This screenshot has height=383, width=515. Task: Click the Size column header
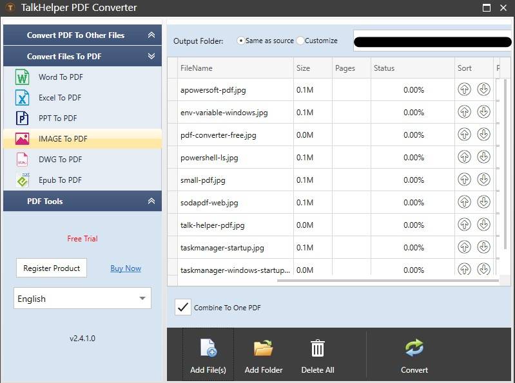[313, 68]
